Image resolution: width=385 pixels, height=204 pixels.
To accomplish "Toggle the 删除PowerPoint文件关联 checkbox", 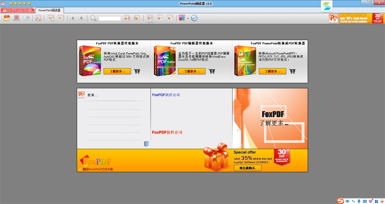I will pos(80,169).
